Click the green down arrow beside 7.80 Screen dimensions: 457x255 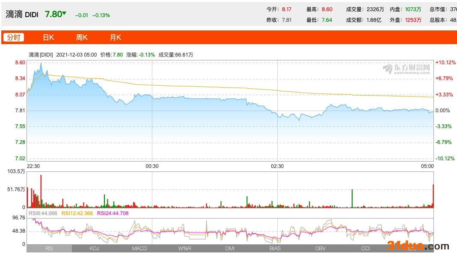tap(64, 13)
